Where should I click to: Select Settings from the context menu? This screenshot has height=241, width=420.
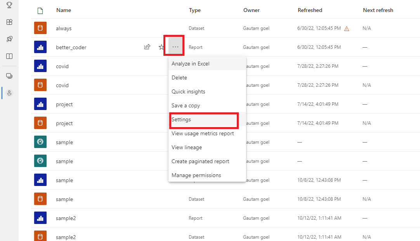[181, 119]
